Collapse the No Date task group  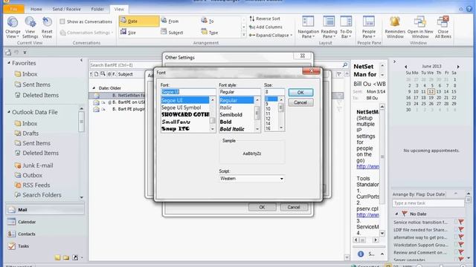(396, 214)
